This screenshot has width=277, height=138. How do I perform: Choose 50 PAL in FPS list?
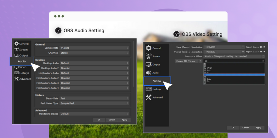[x=234, y=79]
